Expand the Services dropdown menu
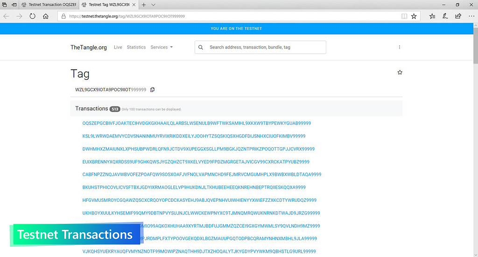478x257 pixels. (162, 47)
